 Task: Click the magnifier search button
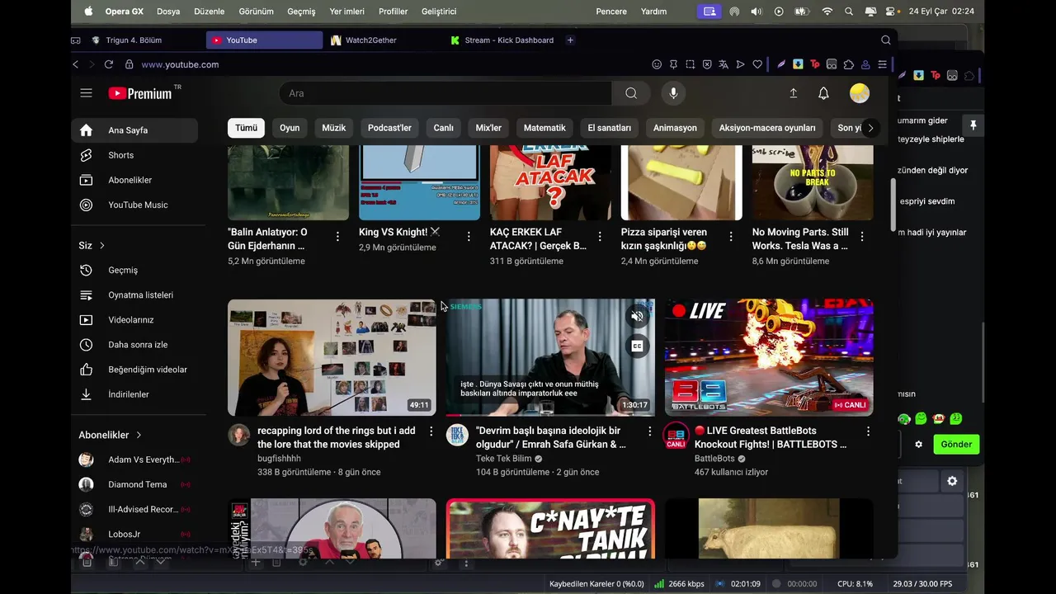[631, 93]
